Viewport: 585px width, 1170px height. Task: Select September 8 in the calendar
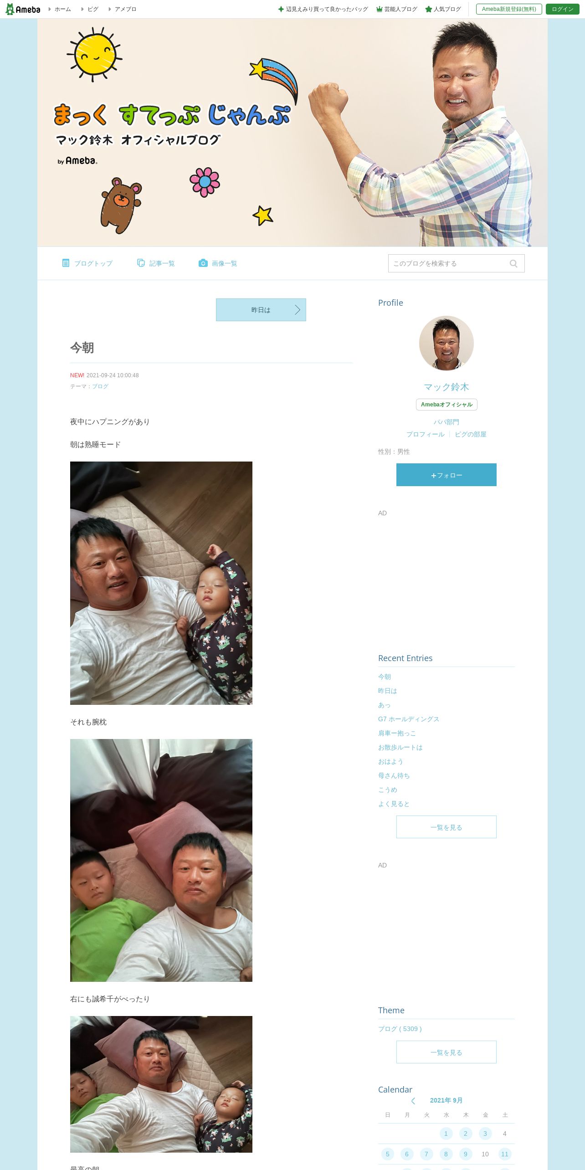(x=446, y=1154)
